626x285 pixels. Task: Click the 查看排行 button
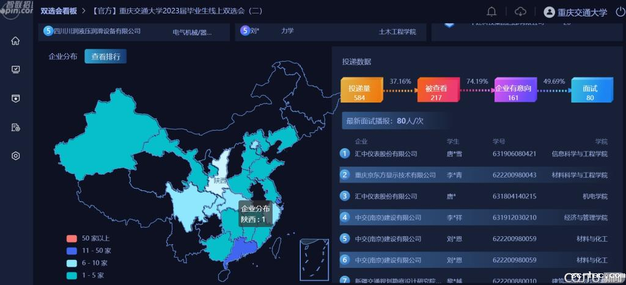[x=106, y=57]
